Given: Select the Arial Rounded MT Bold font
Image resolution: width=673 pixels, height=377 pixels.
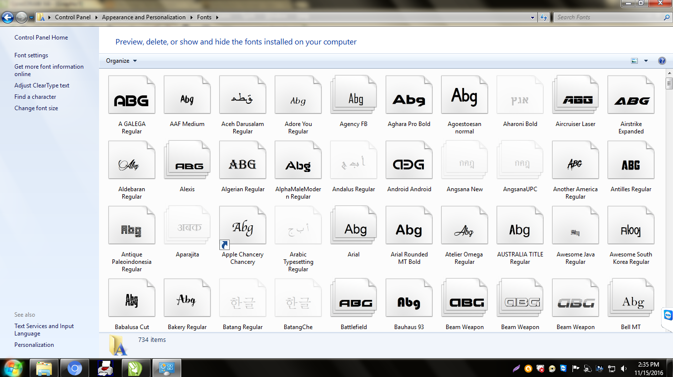Looking at the screenshot, I should 409,225.
